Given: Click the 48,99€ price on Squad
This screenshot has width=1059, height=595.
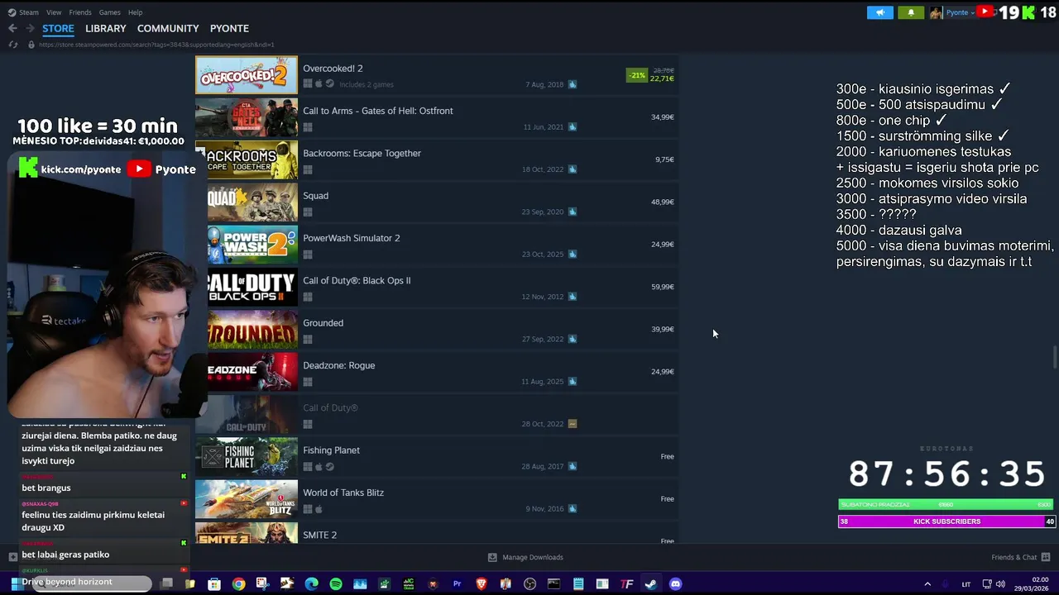Looking at the screenshot, I should pyautogui.click(x=663, y=202).
